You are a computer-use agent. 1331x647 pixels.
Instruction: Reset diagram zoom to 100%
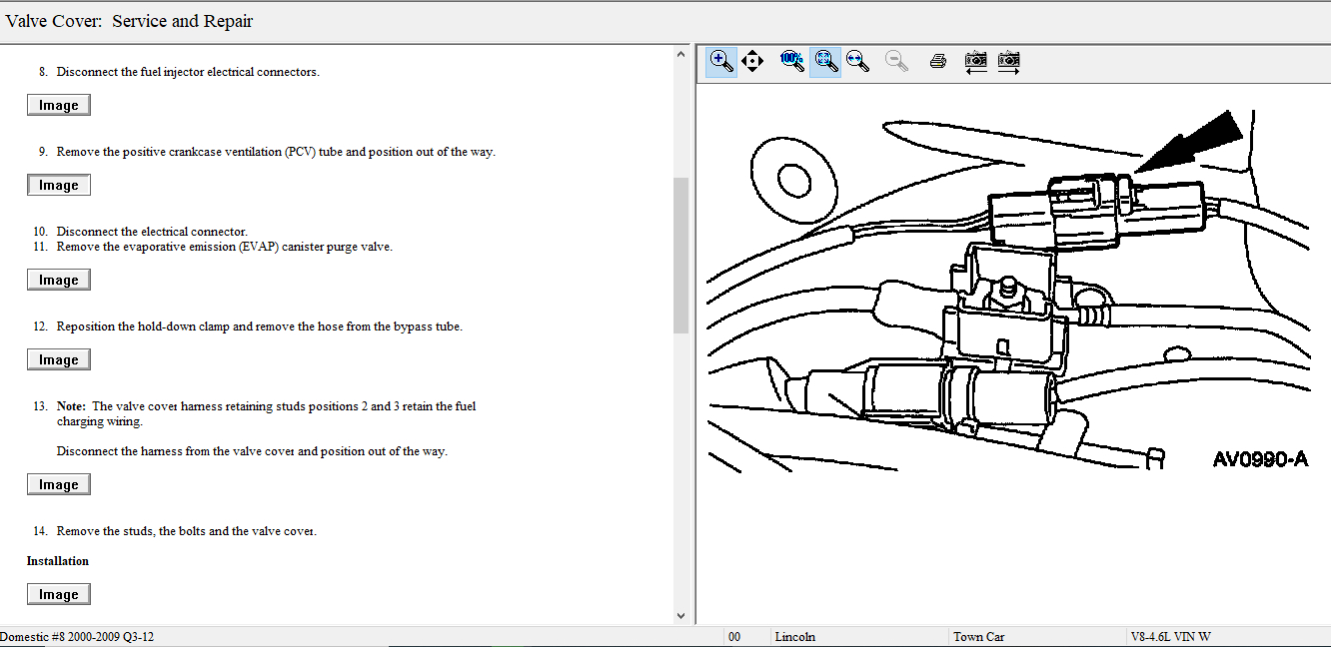tap(792, 61)
